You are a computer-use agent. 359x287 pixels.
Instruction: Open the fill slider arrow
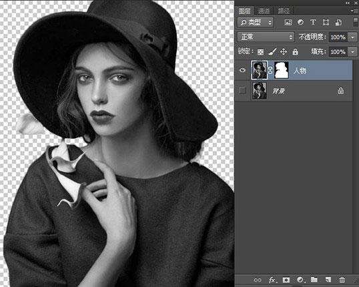point(352,52)
